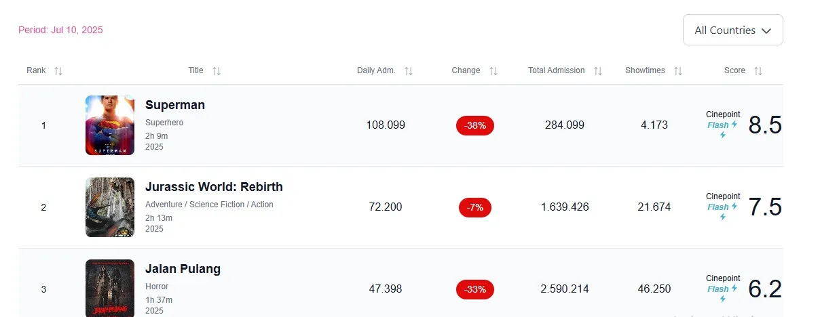
Task: Click the Flash lightning icon for Superman
Action: tap(734, 125)
